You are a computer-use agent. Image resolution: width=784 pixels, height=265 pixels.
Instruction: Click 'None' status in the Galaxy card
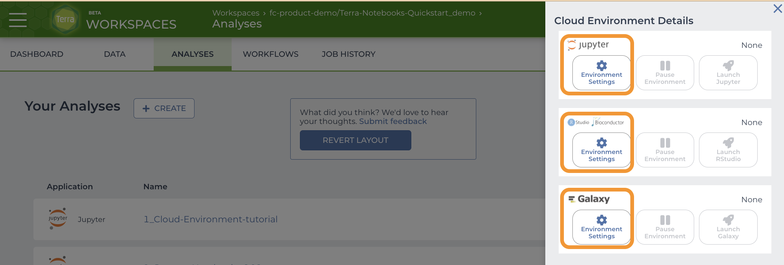pos(752,200)
